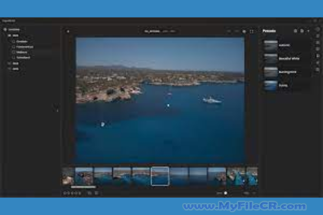323x215 pixels.
Task: Set a five-star rating below the filmstrip
Action: tap(80, 193)
